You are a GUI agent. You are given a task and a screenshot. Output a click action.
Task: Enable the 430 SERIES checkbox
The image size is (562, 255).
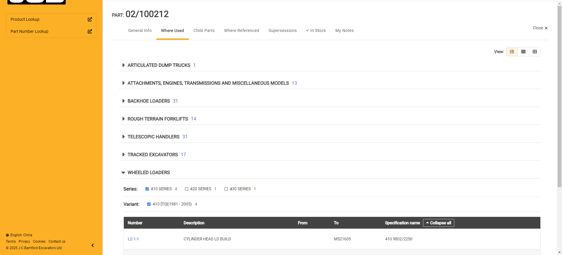[x=226, y=189]
